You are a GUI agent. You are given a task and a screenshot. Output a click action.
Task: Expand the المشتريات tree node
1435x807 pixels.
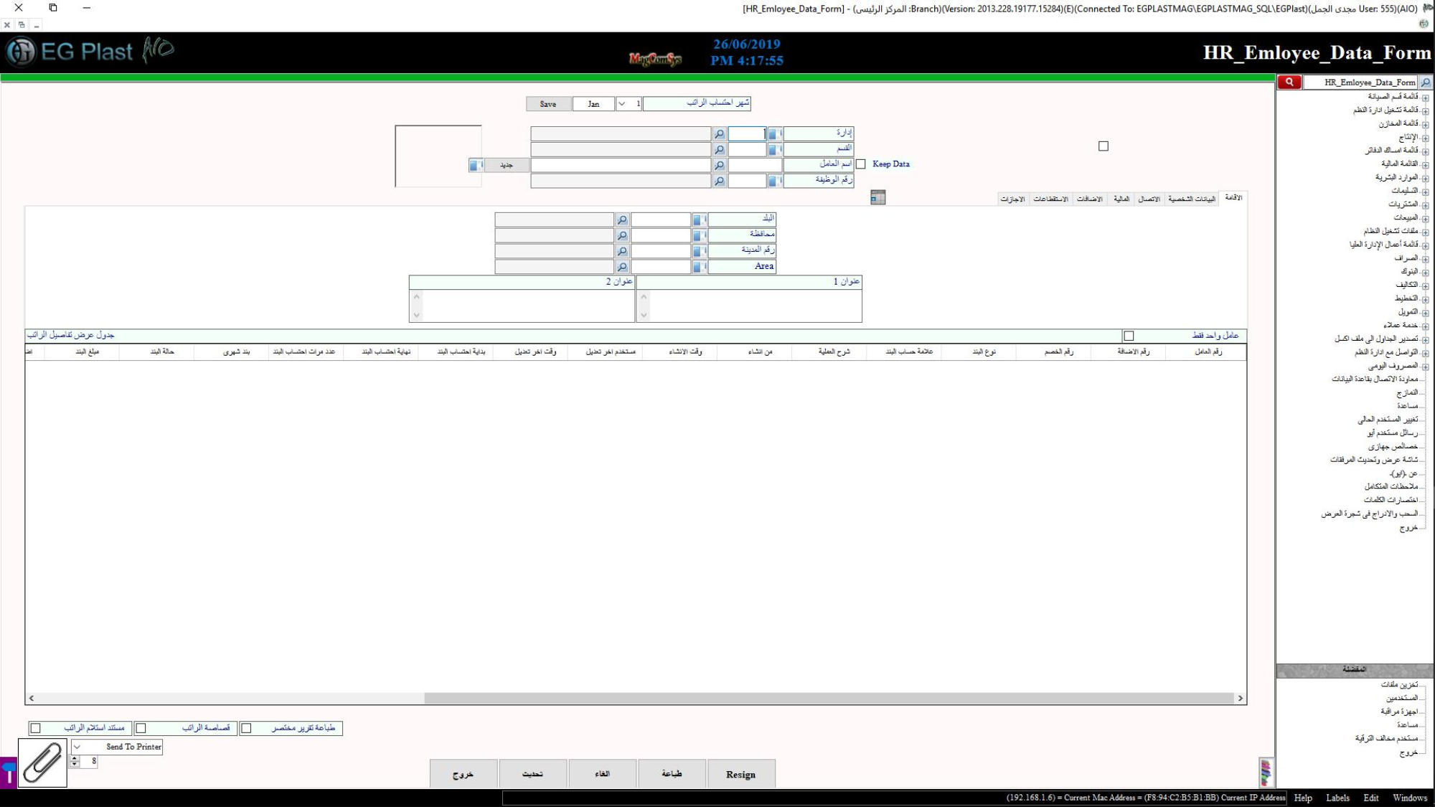pyautogui.click(x=1425, y=205)
